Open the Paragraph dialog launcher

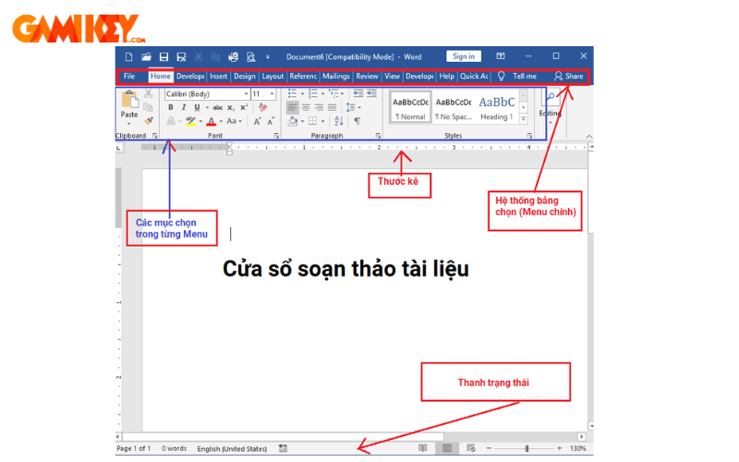[378, 136]
